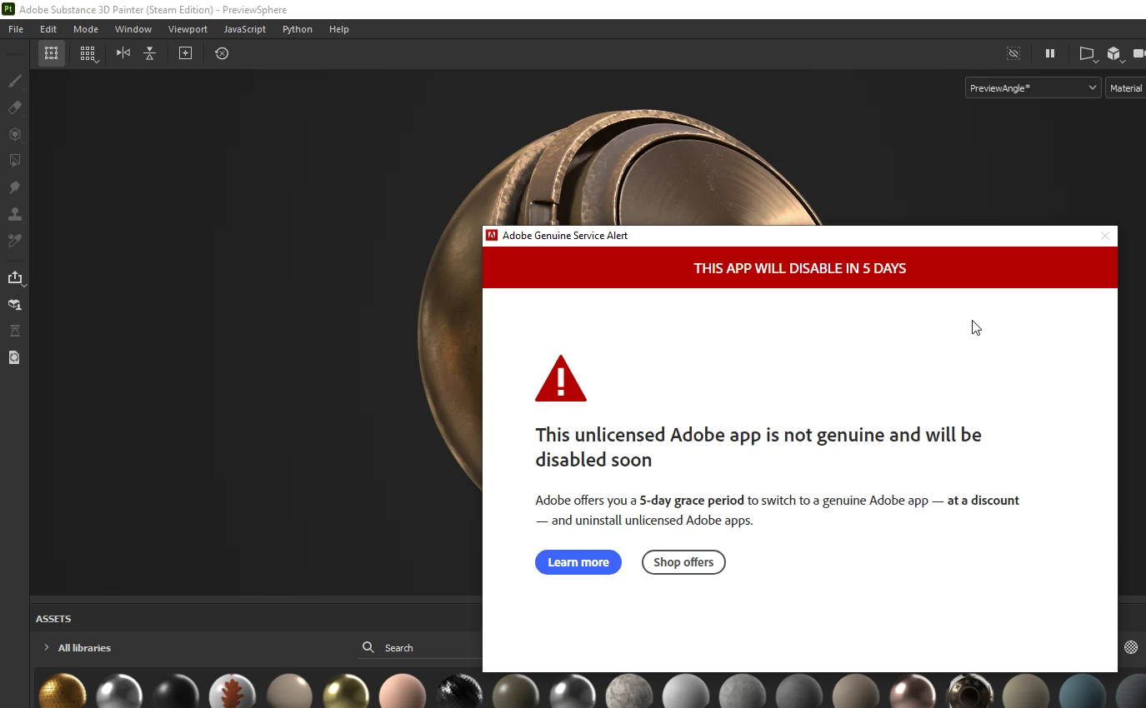Click the Resource Updater icon in sidebar

pos(14,358)
